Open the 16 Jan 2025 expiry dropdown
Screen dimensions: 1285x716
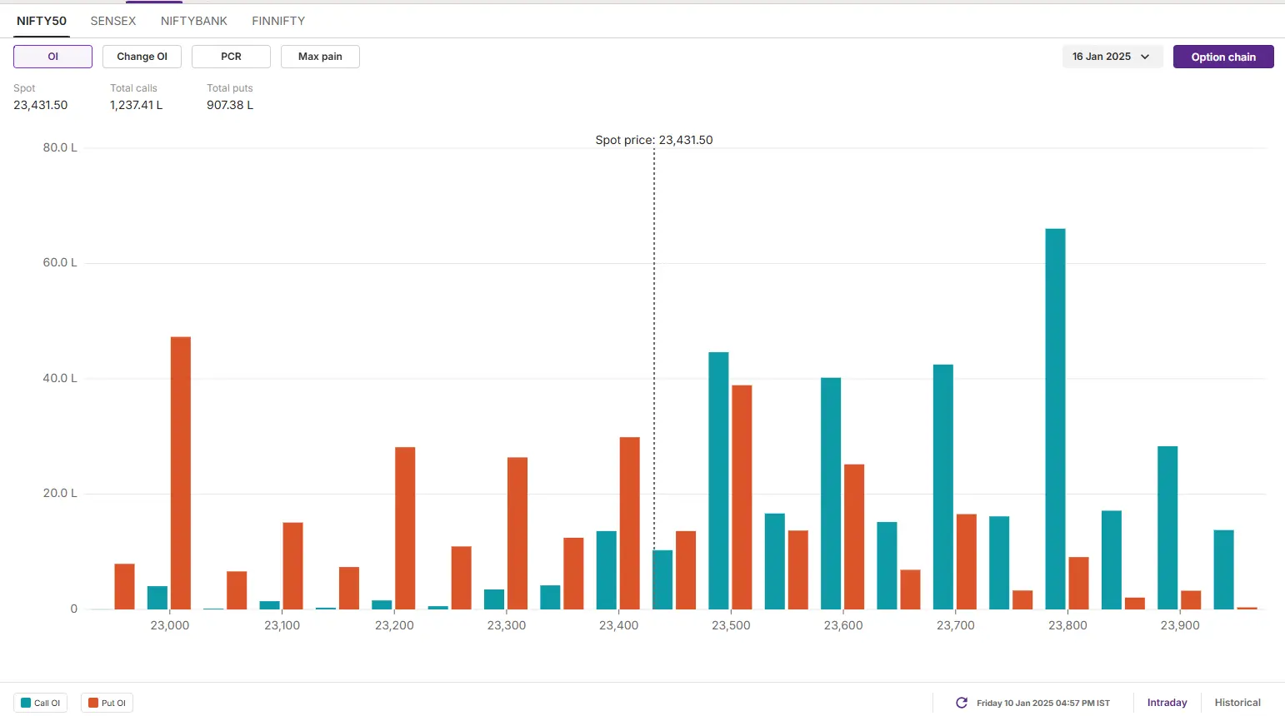coord(1112,57)
